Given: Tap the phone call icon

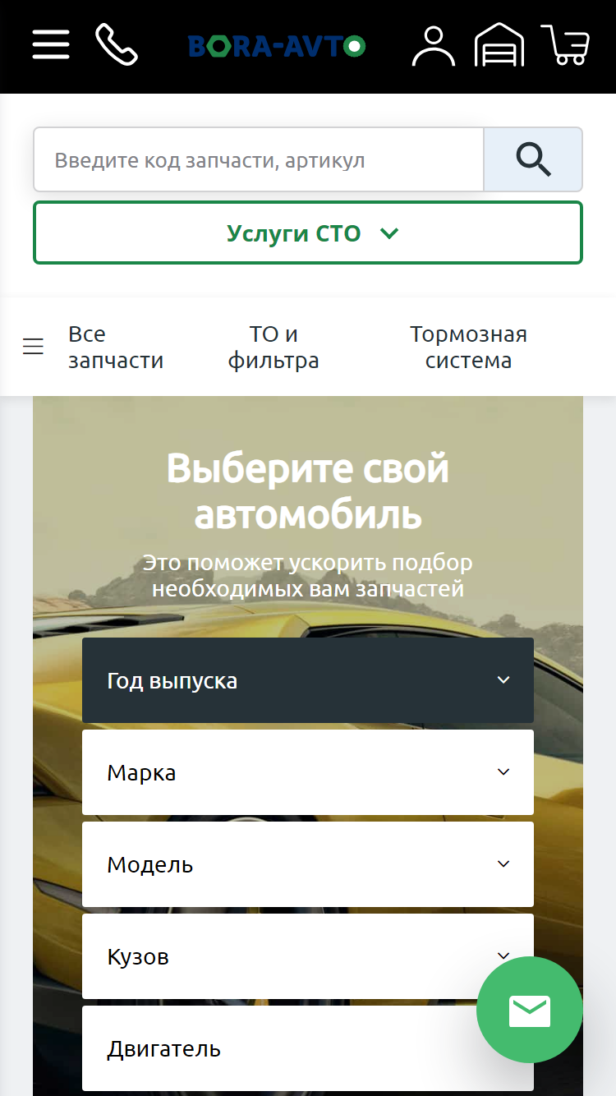Looking at the screenshot, I should (117, 44).
